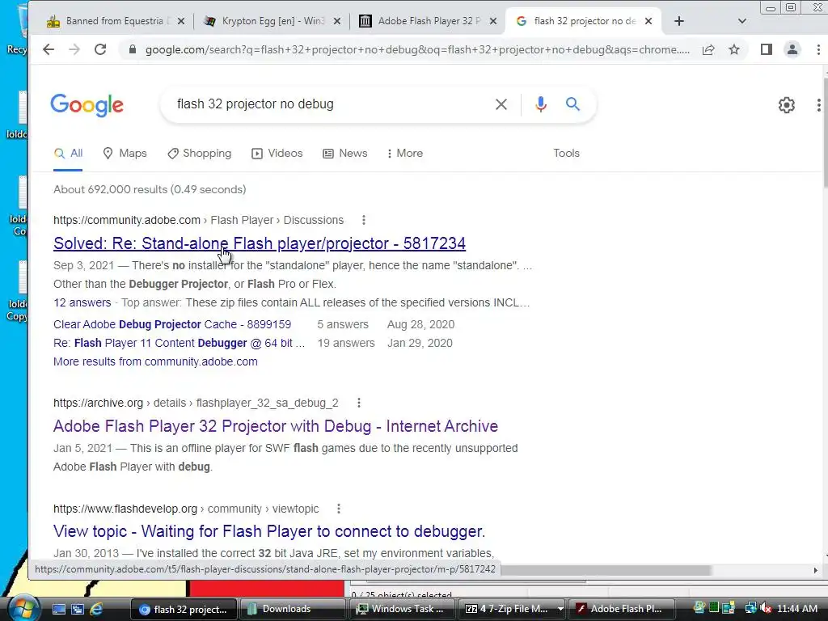Screen dimensions: 828x621
Task: Close the Adobe Flash Player 32 tab
Action: (x=493, y=21)
